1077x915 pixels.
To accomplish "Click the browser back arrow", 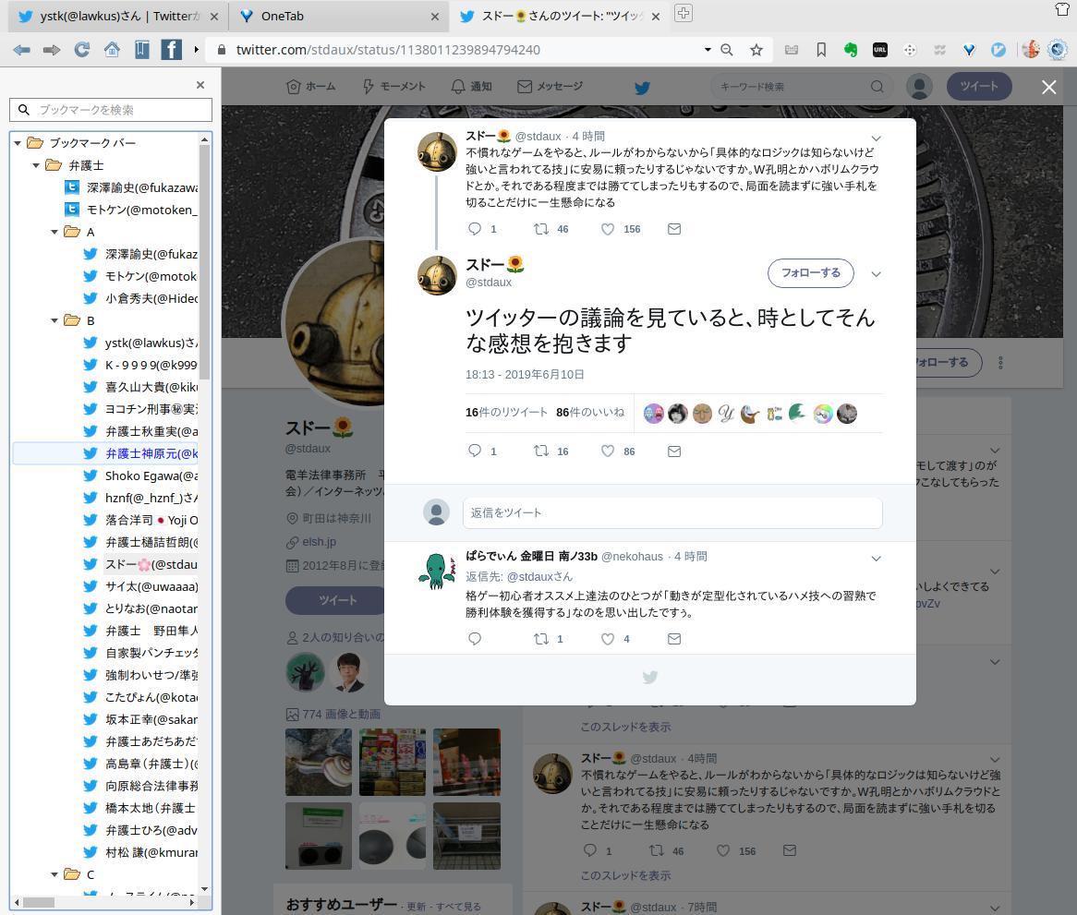I will pos(22,50).
